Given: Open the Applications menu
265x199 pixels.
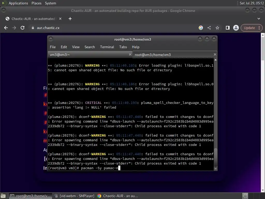Looking at the screenshot, I should click(18, 3).
